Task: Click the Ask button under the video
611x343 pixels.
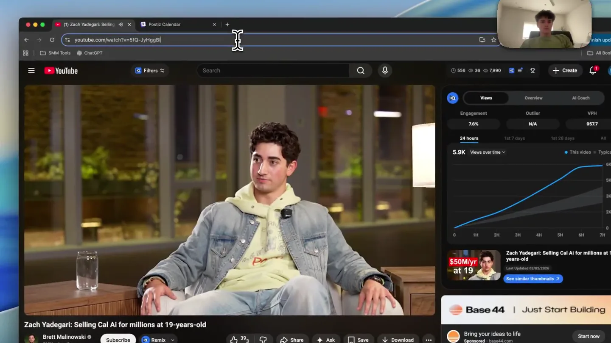Action: (x=325, y=340)
